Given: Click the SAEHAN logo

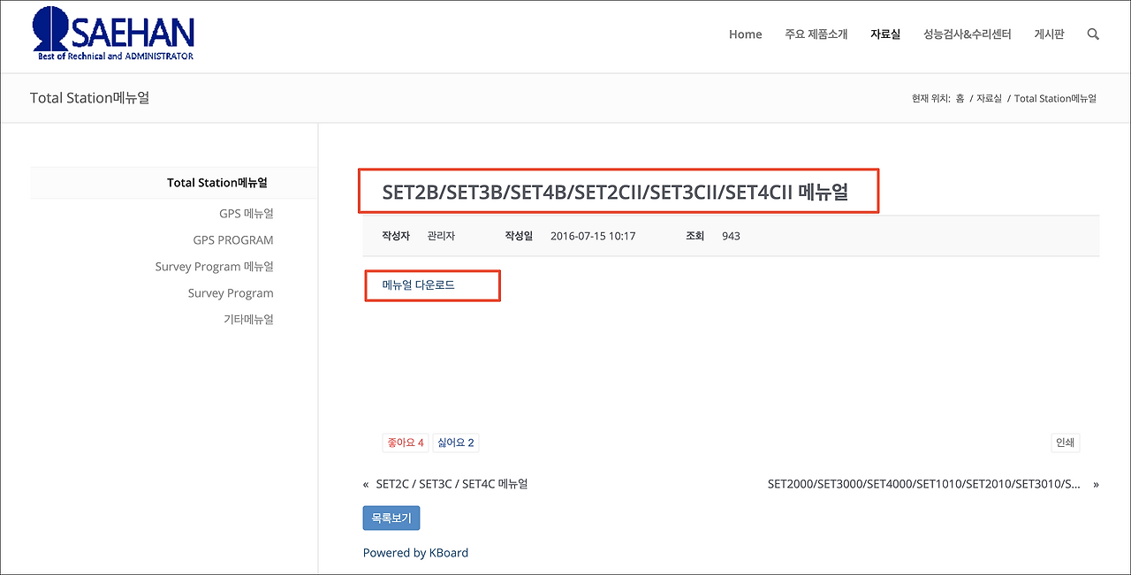Looking at the screenshot, I should pyautogui.click(x=113, y=34).
